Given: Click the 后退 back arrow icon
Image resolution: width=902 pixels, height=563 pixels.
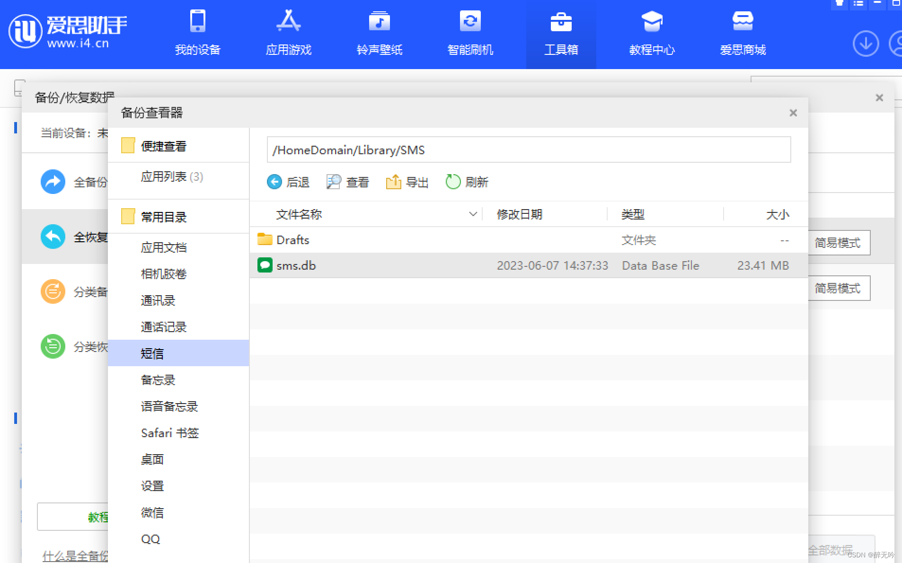Looking at the screenshot, I should [274, 182].
